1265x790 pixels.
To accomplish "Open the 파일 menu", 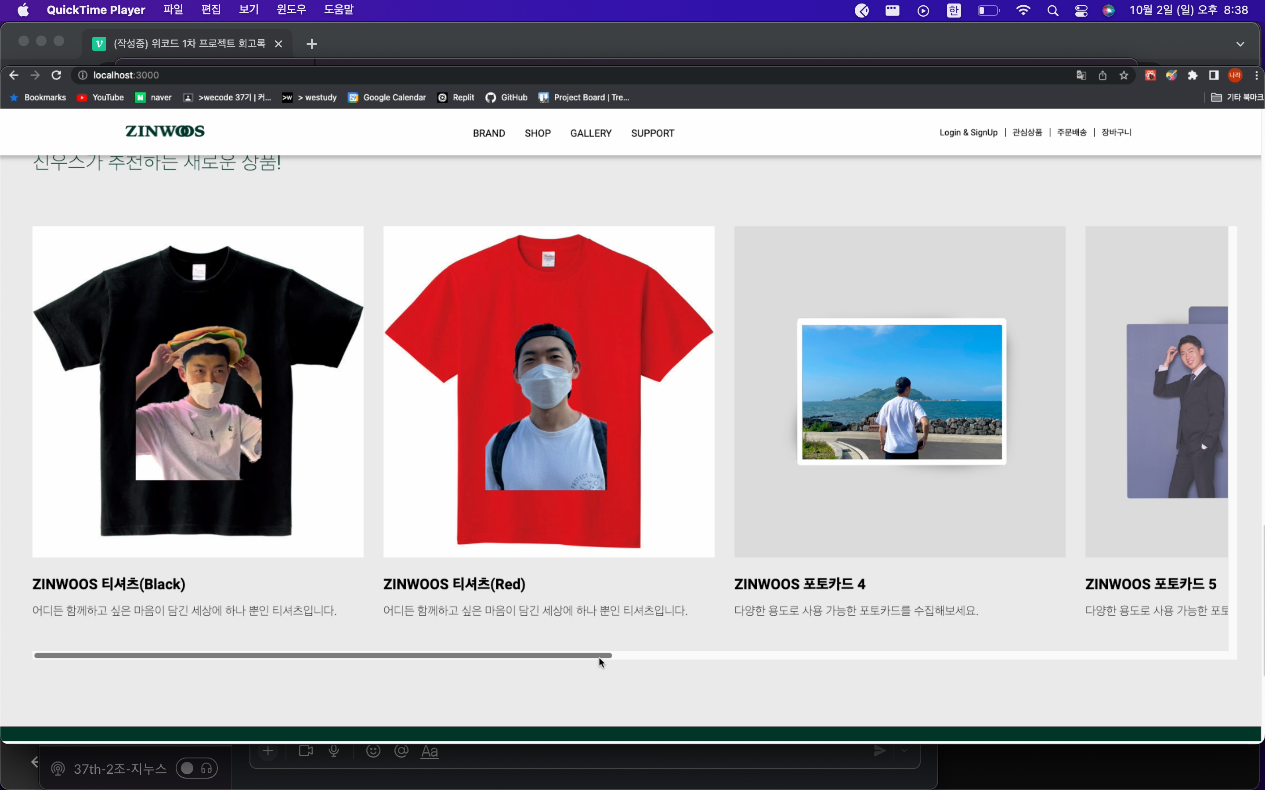I will [173, 10].
